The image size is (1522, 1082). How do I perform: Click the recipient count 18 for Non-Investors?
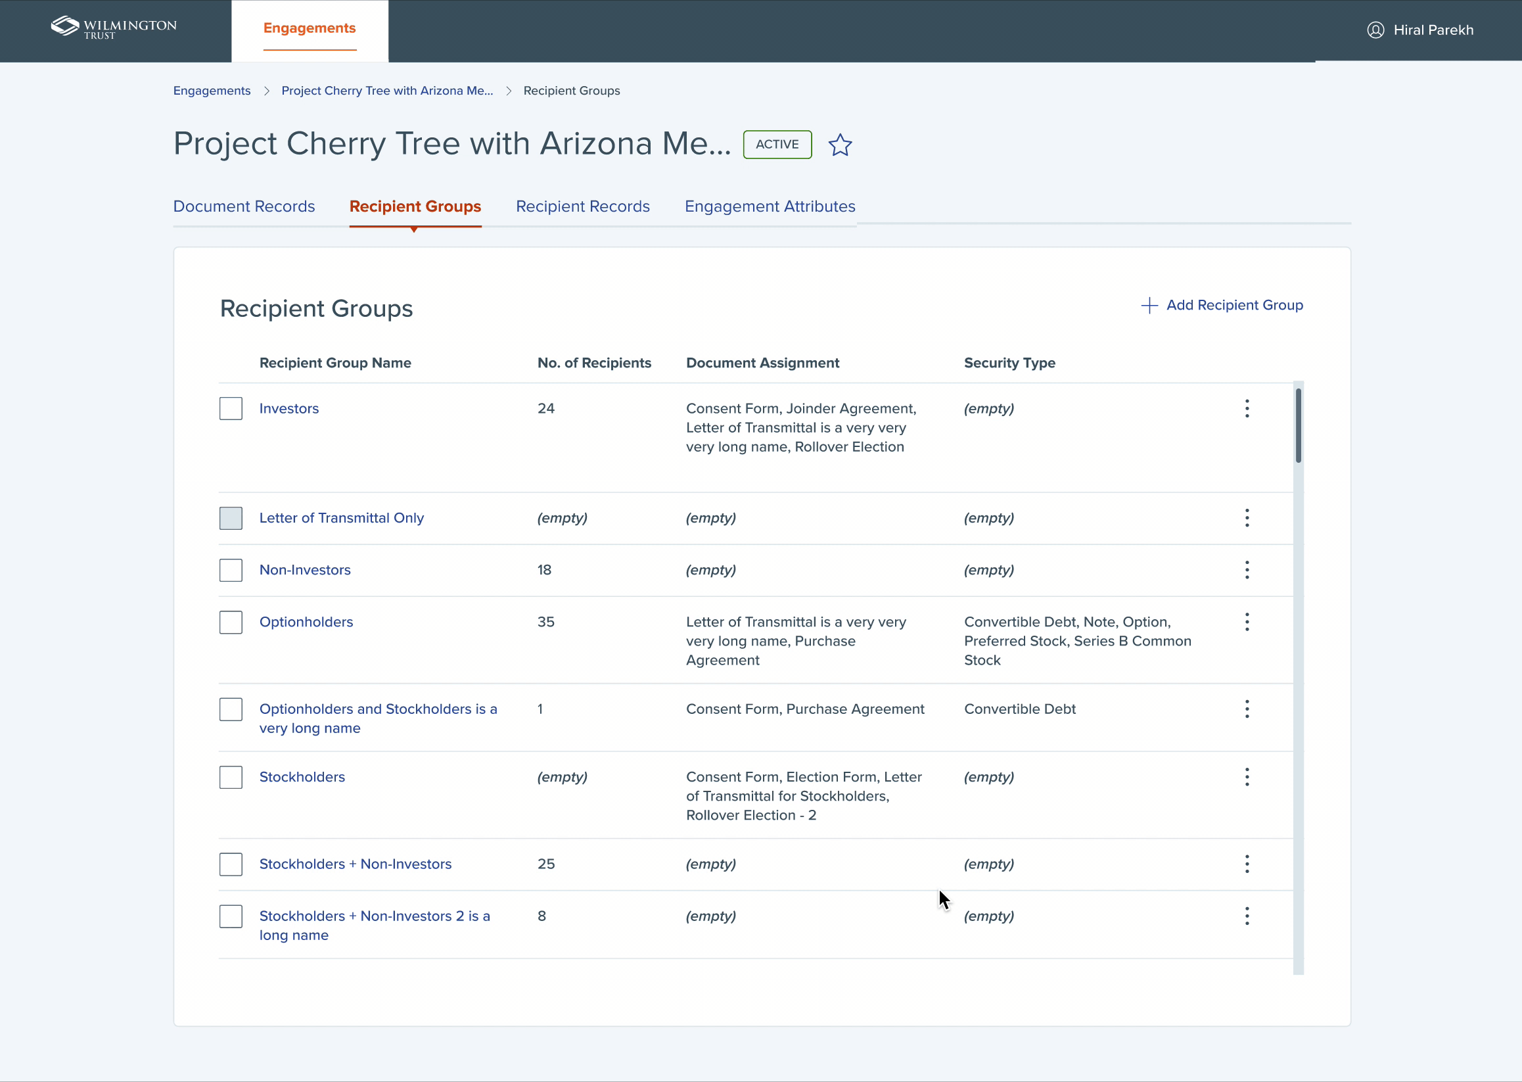pos(544,570)
